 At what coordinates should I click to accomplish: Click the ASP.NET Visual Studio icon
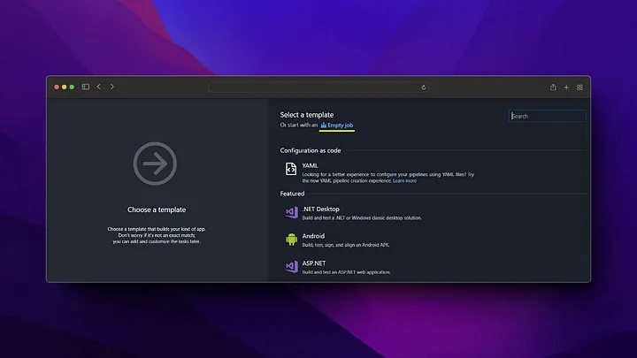pyautogui.click(x=292, y=267)
